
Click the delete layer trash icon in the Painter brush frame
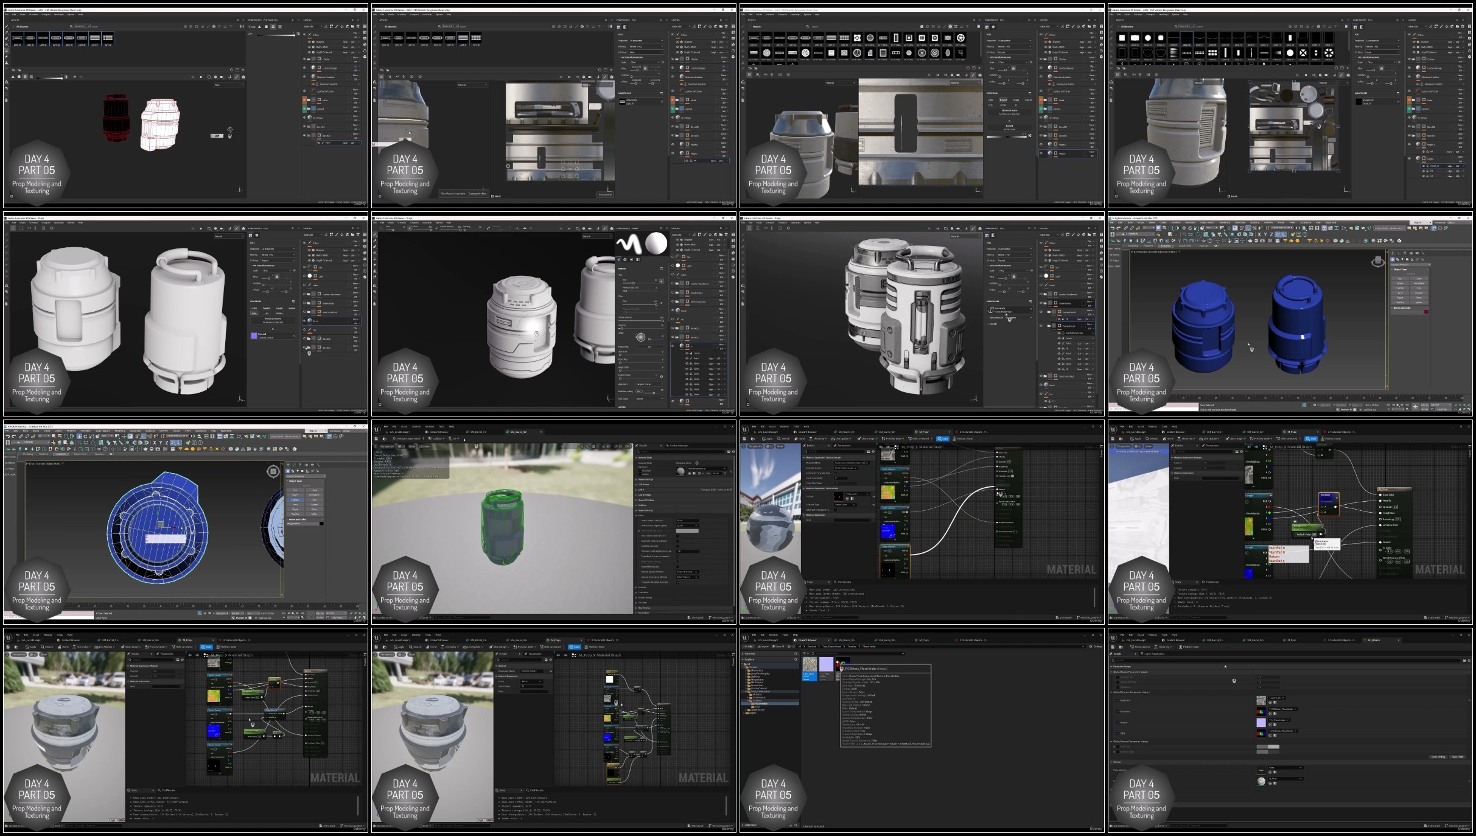pos(726,234)
